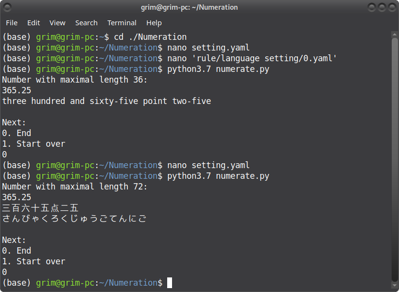
Task: Click the title bar text grim@grim-pc: ~/Numeration
Action: coord(190,7)
